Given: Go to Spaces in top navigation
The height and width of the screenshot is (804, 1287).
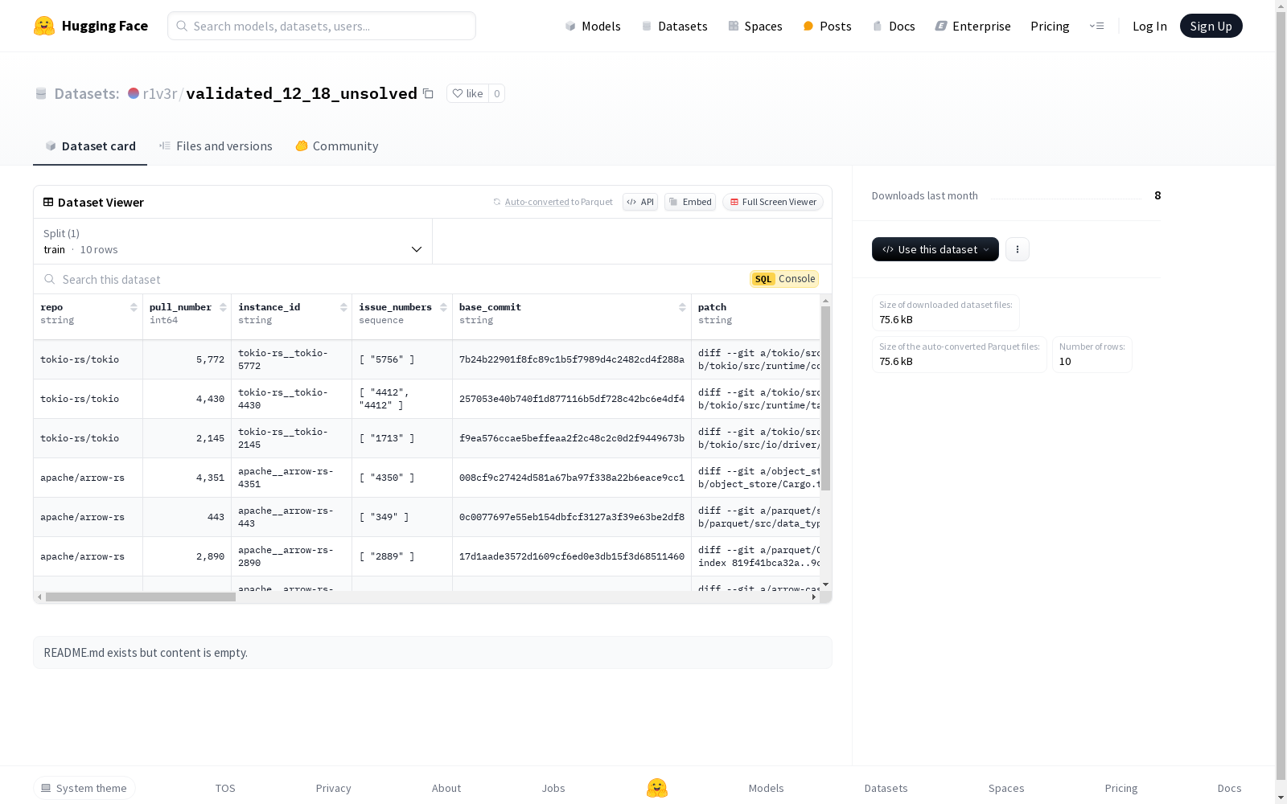Looking at the screenshot, I should pos(755,27).
